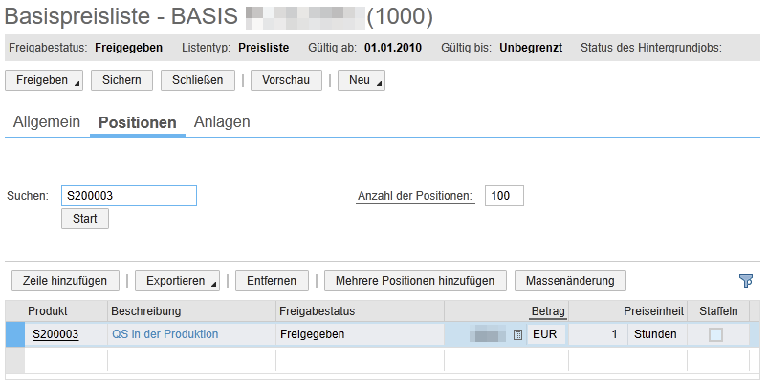Open the calculator icon in Betrag cell
This screenshot has width=768, height=384.
tap(517, 335)
